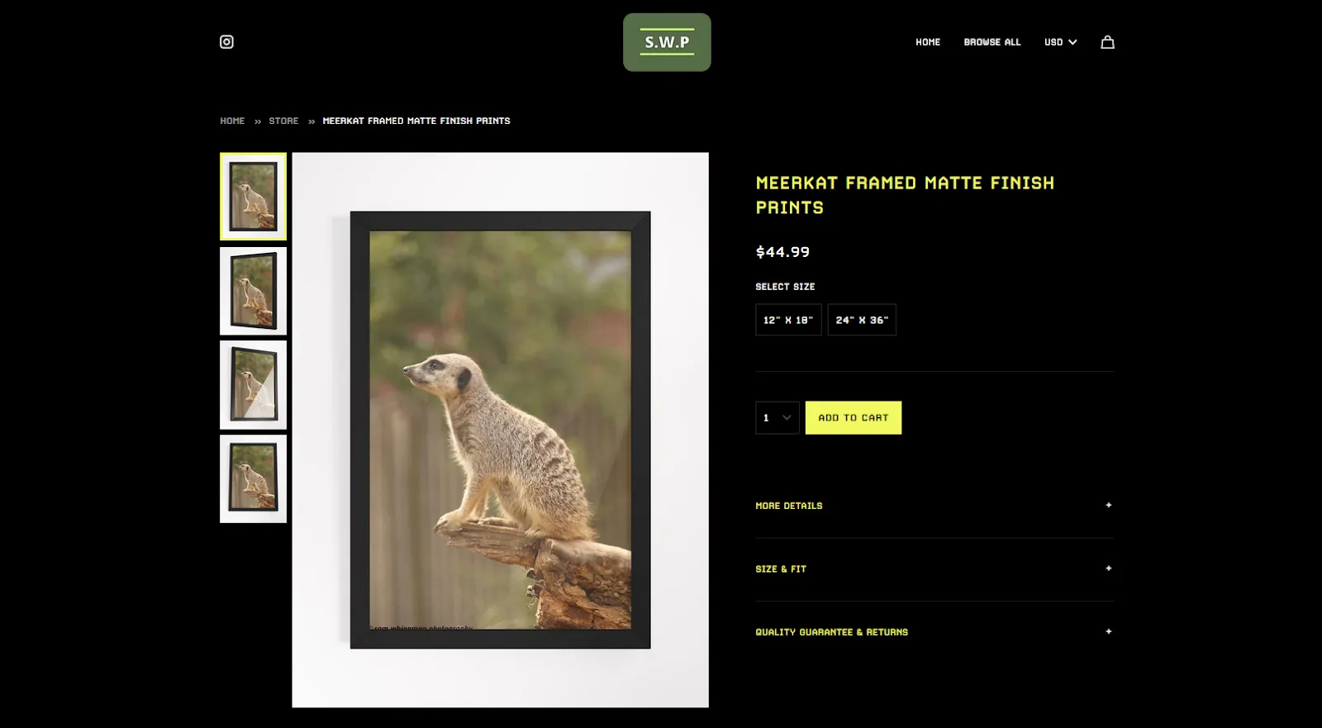Go to Home in top navigation

coord(928,42)
